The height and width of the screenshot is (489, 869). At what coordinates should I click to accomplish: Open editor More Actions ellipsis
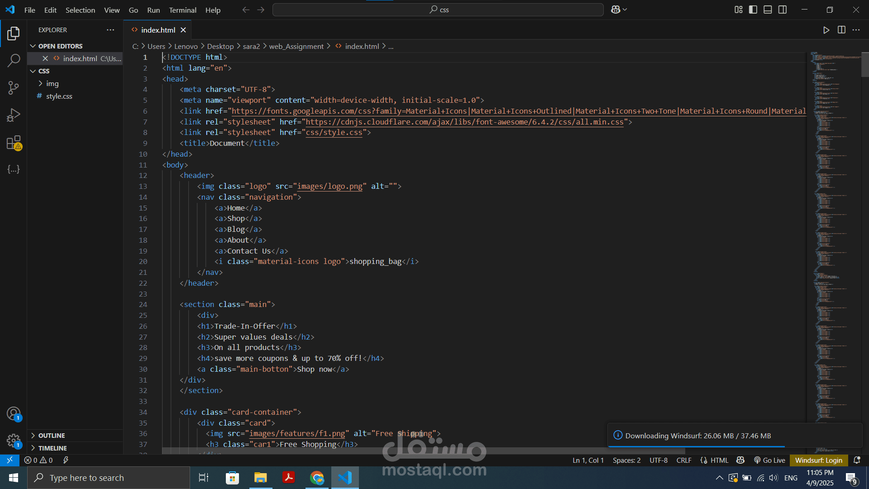(856, 30)
